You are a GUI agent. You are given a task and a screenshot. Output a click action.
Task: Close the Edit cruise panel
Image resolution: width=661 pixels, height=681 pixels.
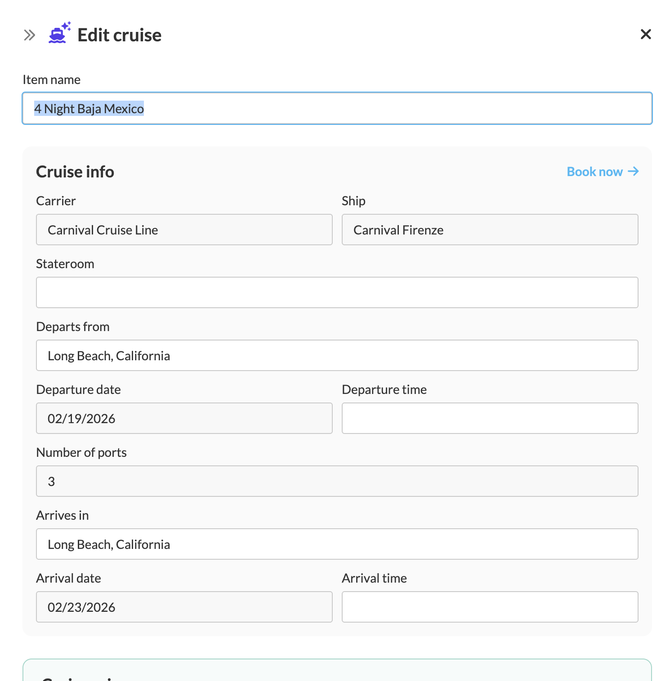(645, 34)
